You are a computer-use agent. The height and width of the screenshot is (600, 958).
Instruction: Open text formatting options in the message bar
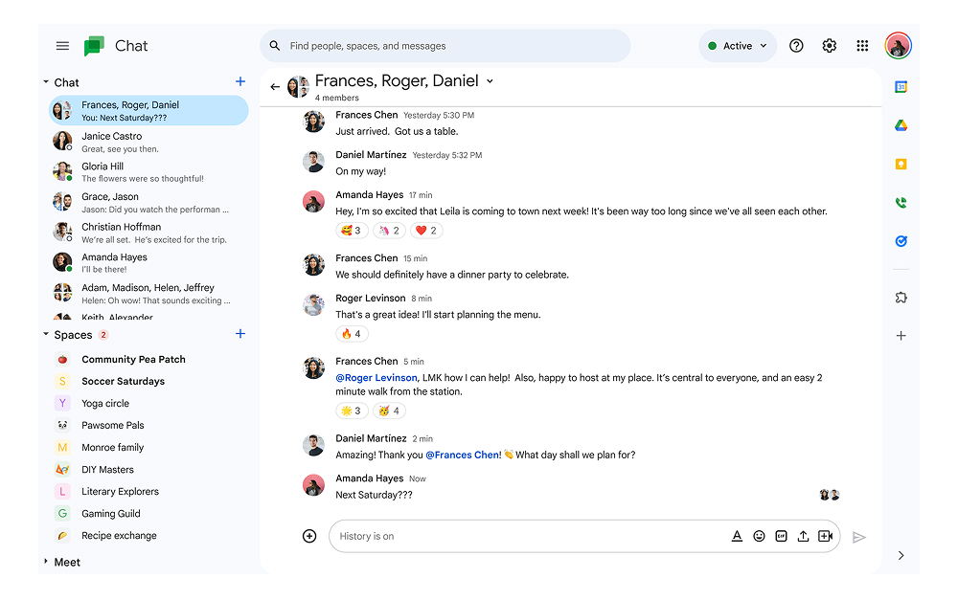click(737, 536)
